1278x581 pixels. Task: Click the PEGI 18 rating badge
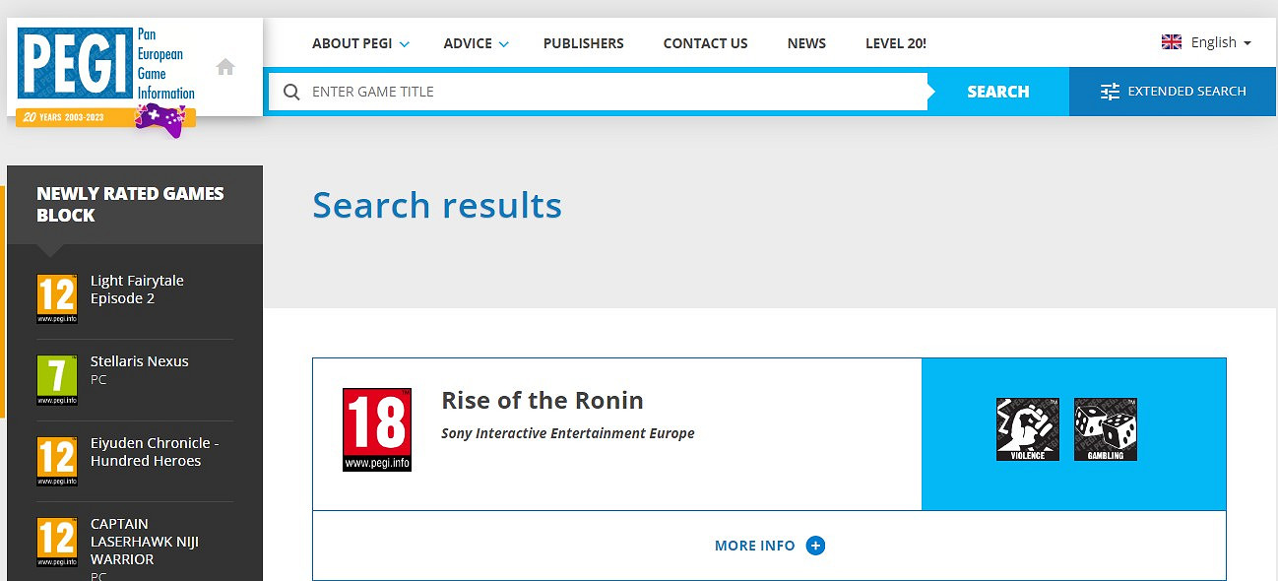point(377,429)
